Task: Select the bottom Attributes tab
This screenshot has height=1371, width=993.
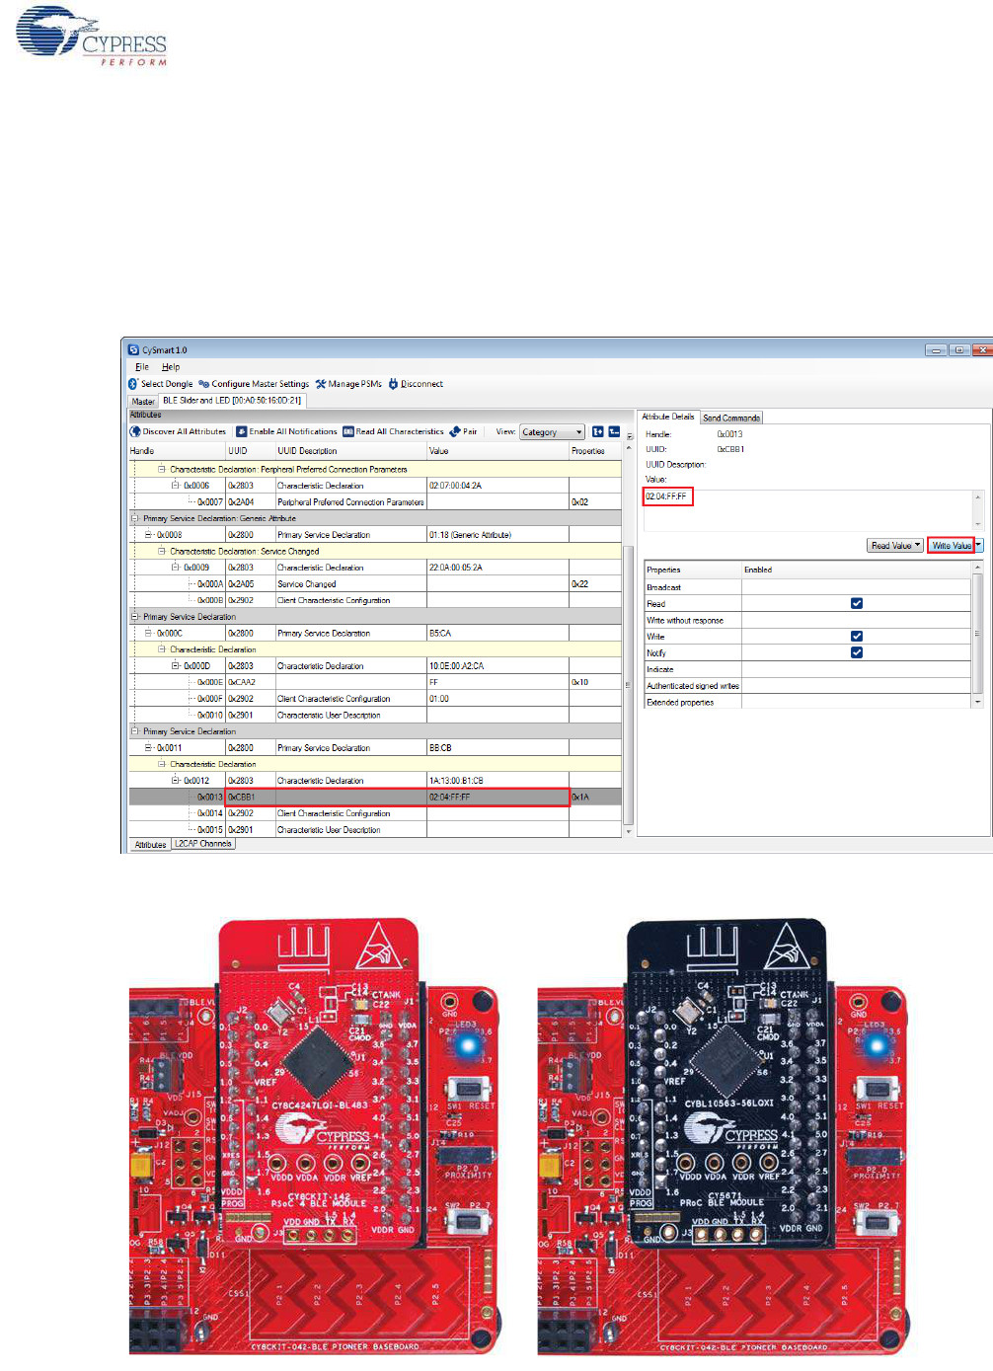Action: 150,845
